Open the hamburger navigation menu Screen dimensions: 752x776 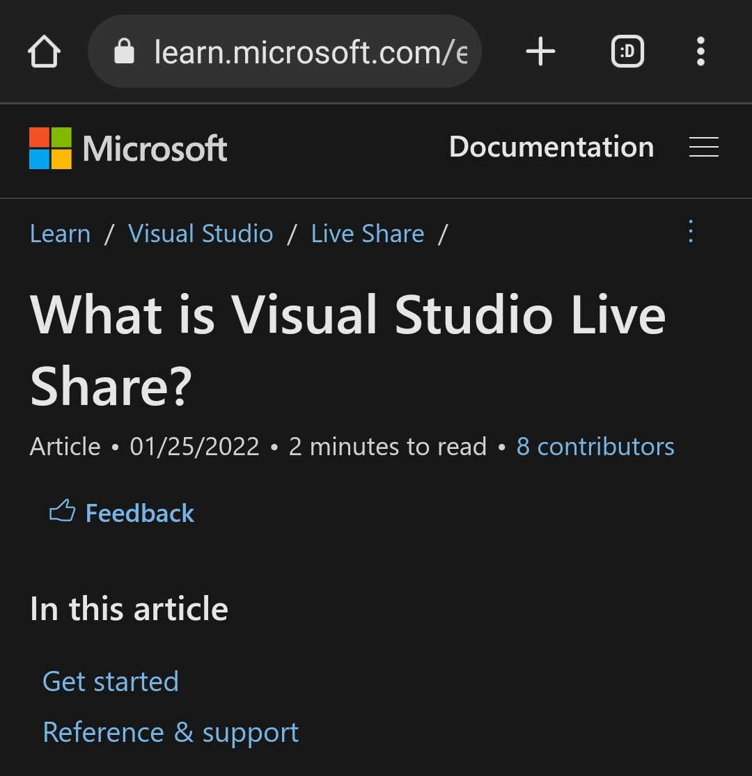[703, 148]
